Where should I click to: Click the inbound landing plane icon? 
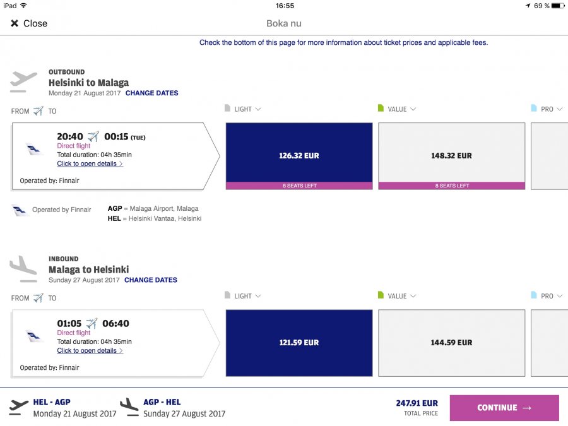[23, 269]
